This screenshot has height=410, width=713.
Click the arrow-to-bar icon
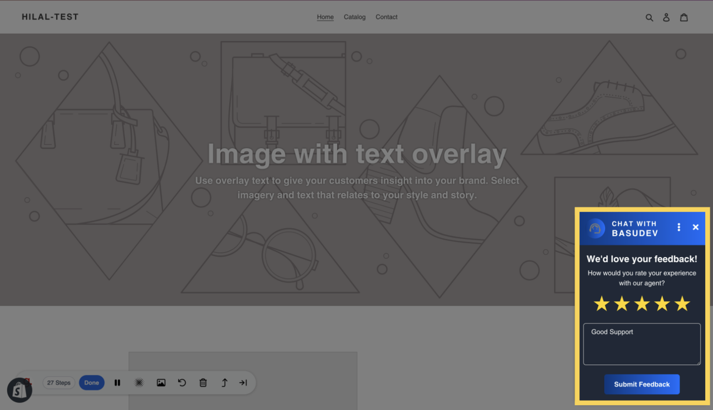[243, 383]
